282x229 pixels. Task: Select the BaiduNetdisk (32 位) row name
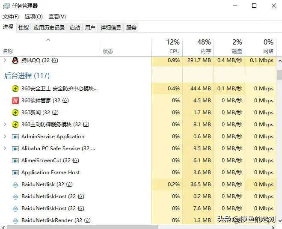(47, 184)
